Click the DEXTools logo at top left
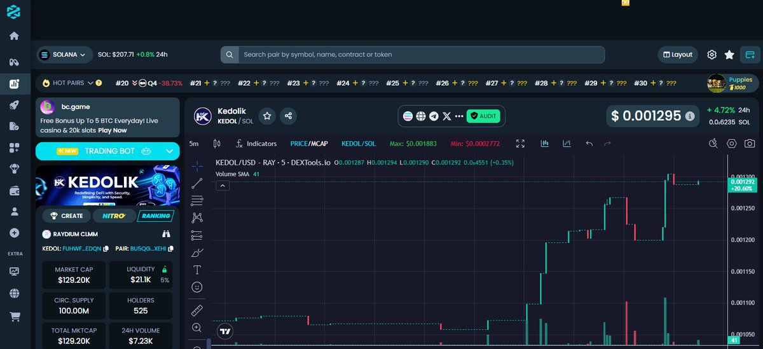 click(13, 11)
